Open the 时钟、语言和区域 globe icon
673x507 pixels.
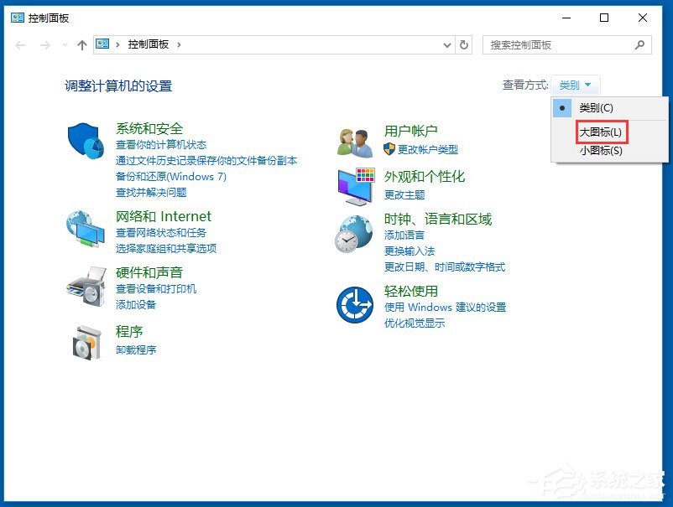[354, 233]
